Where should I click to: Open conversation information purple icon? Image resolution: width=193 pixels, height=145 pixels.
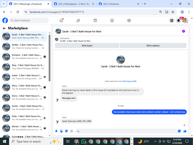(x=183, y=31)
